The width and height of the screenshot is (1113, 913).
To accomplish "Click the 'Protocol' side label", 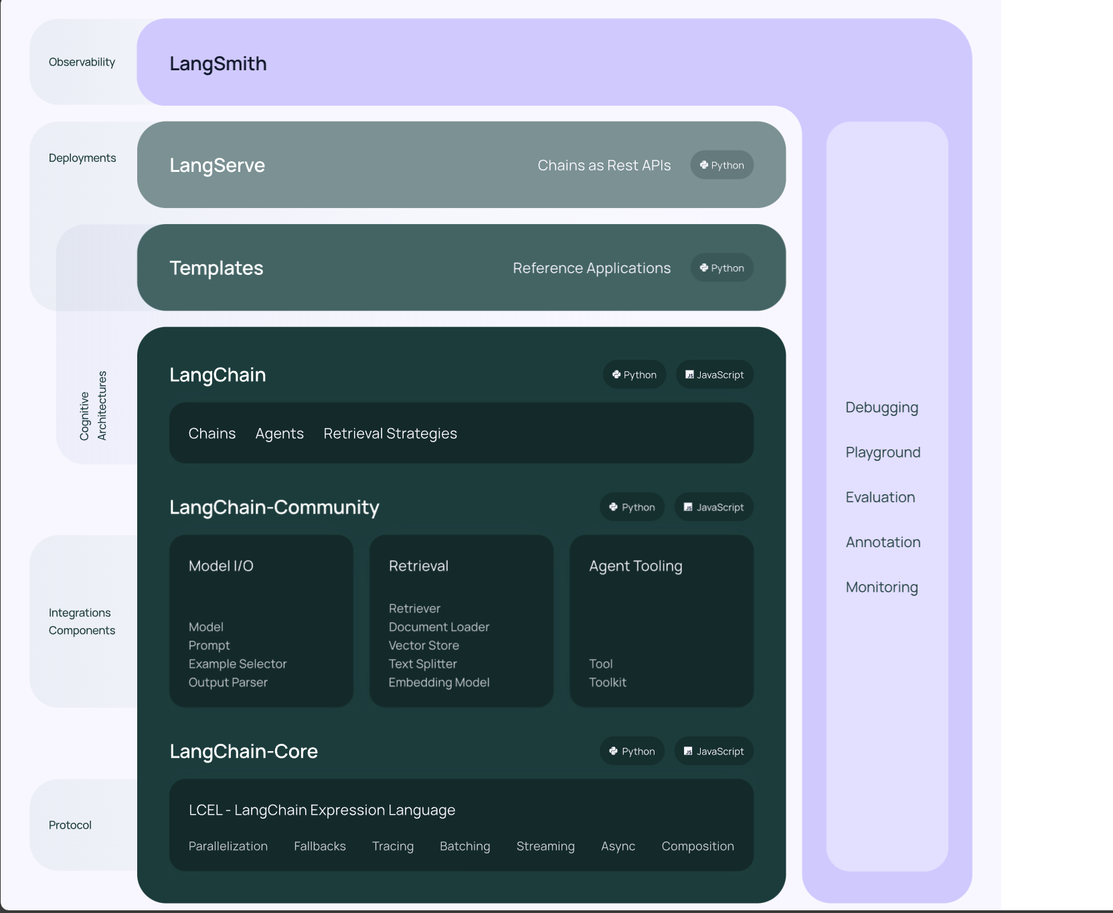I will [x=70, y=825].
